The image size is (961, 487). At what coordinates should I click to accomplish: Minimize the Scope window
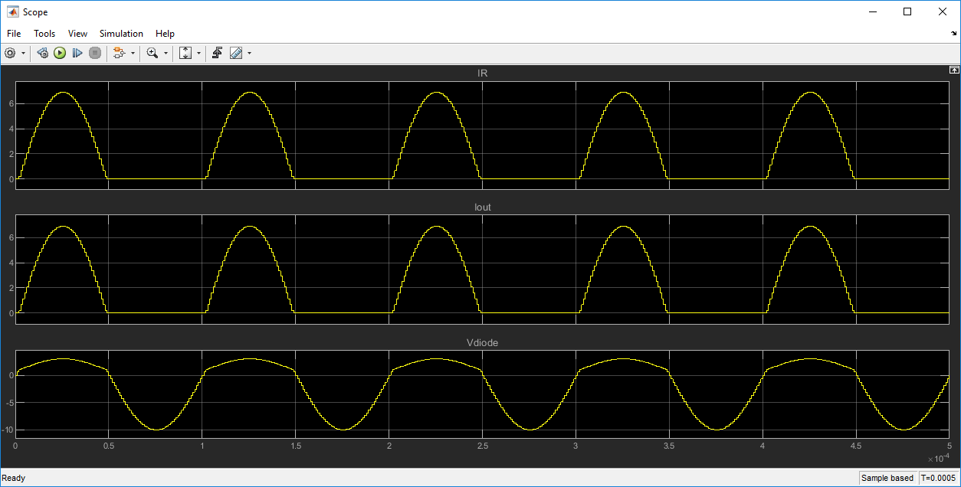(x=872, y=11)
